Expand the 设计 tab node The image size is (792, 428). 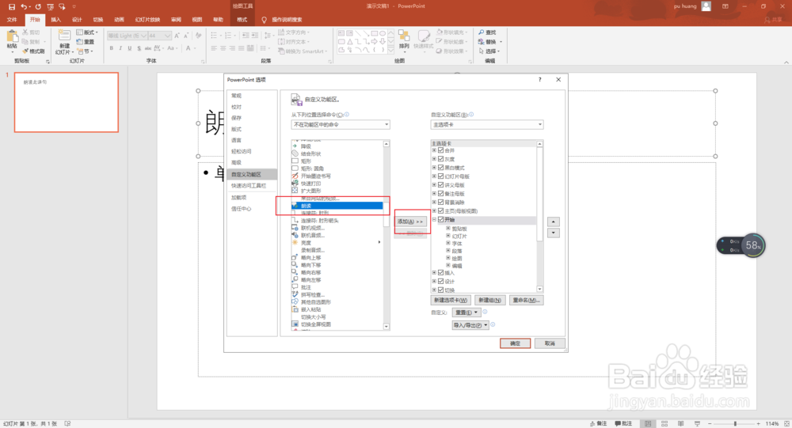click(434, 281)
